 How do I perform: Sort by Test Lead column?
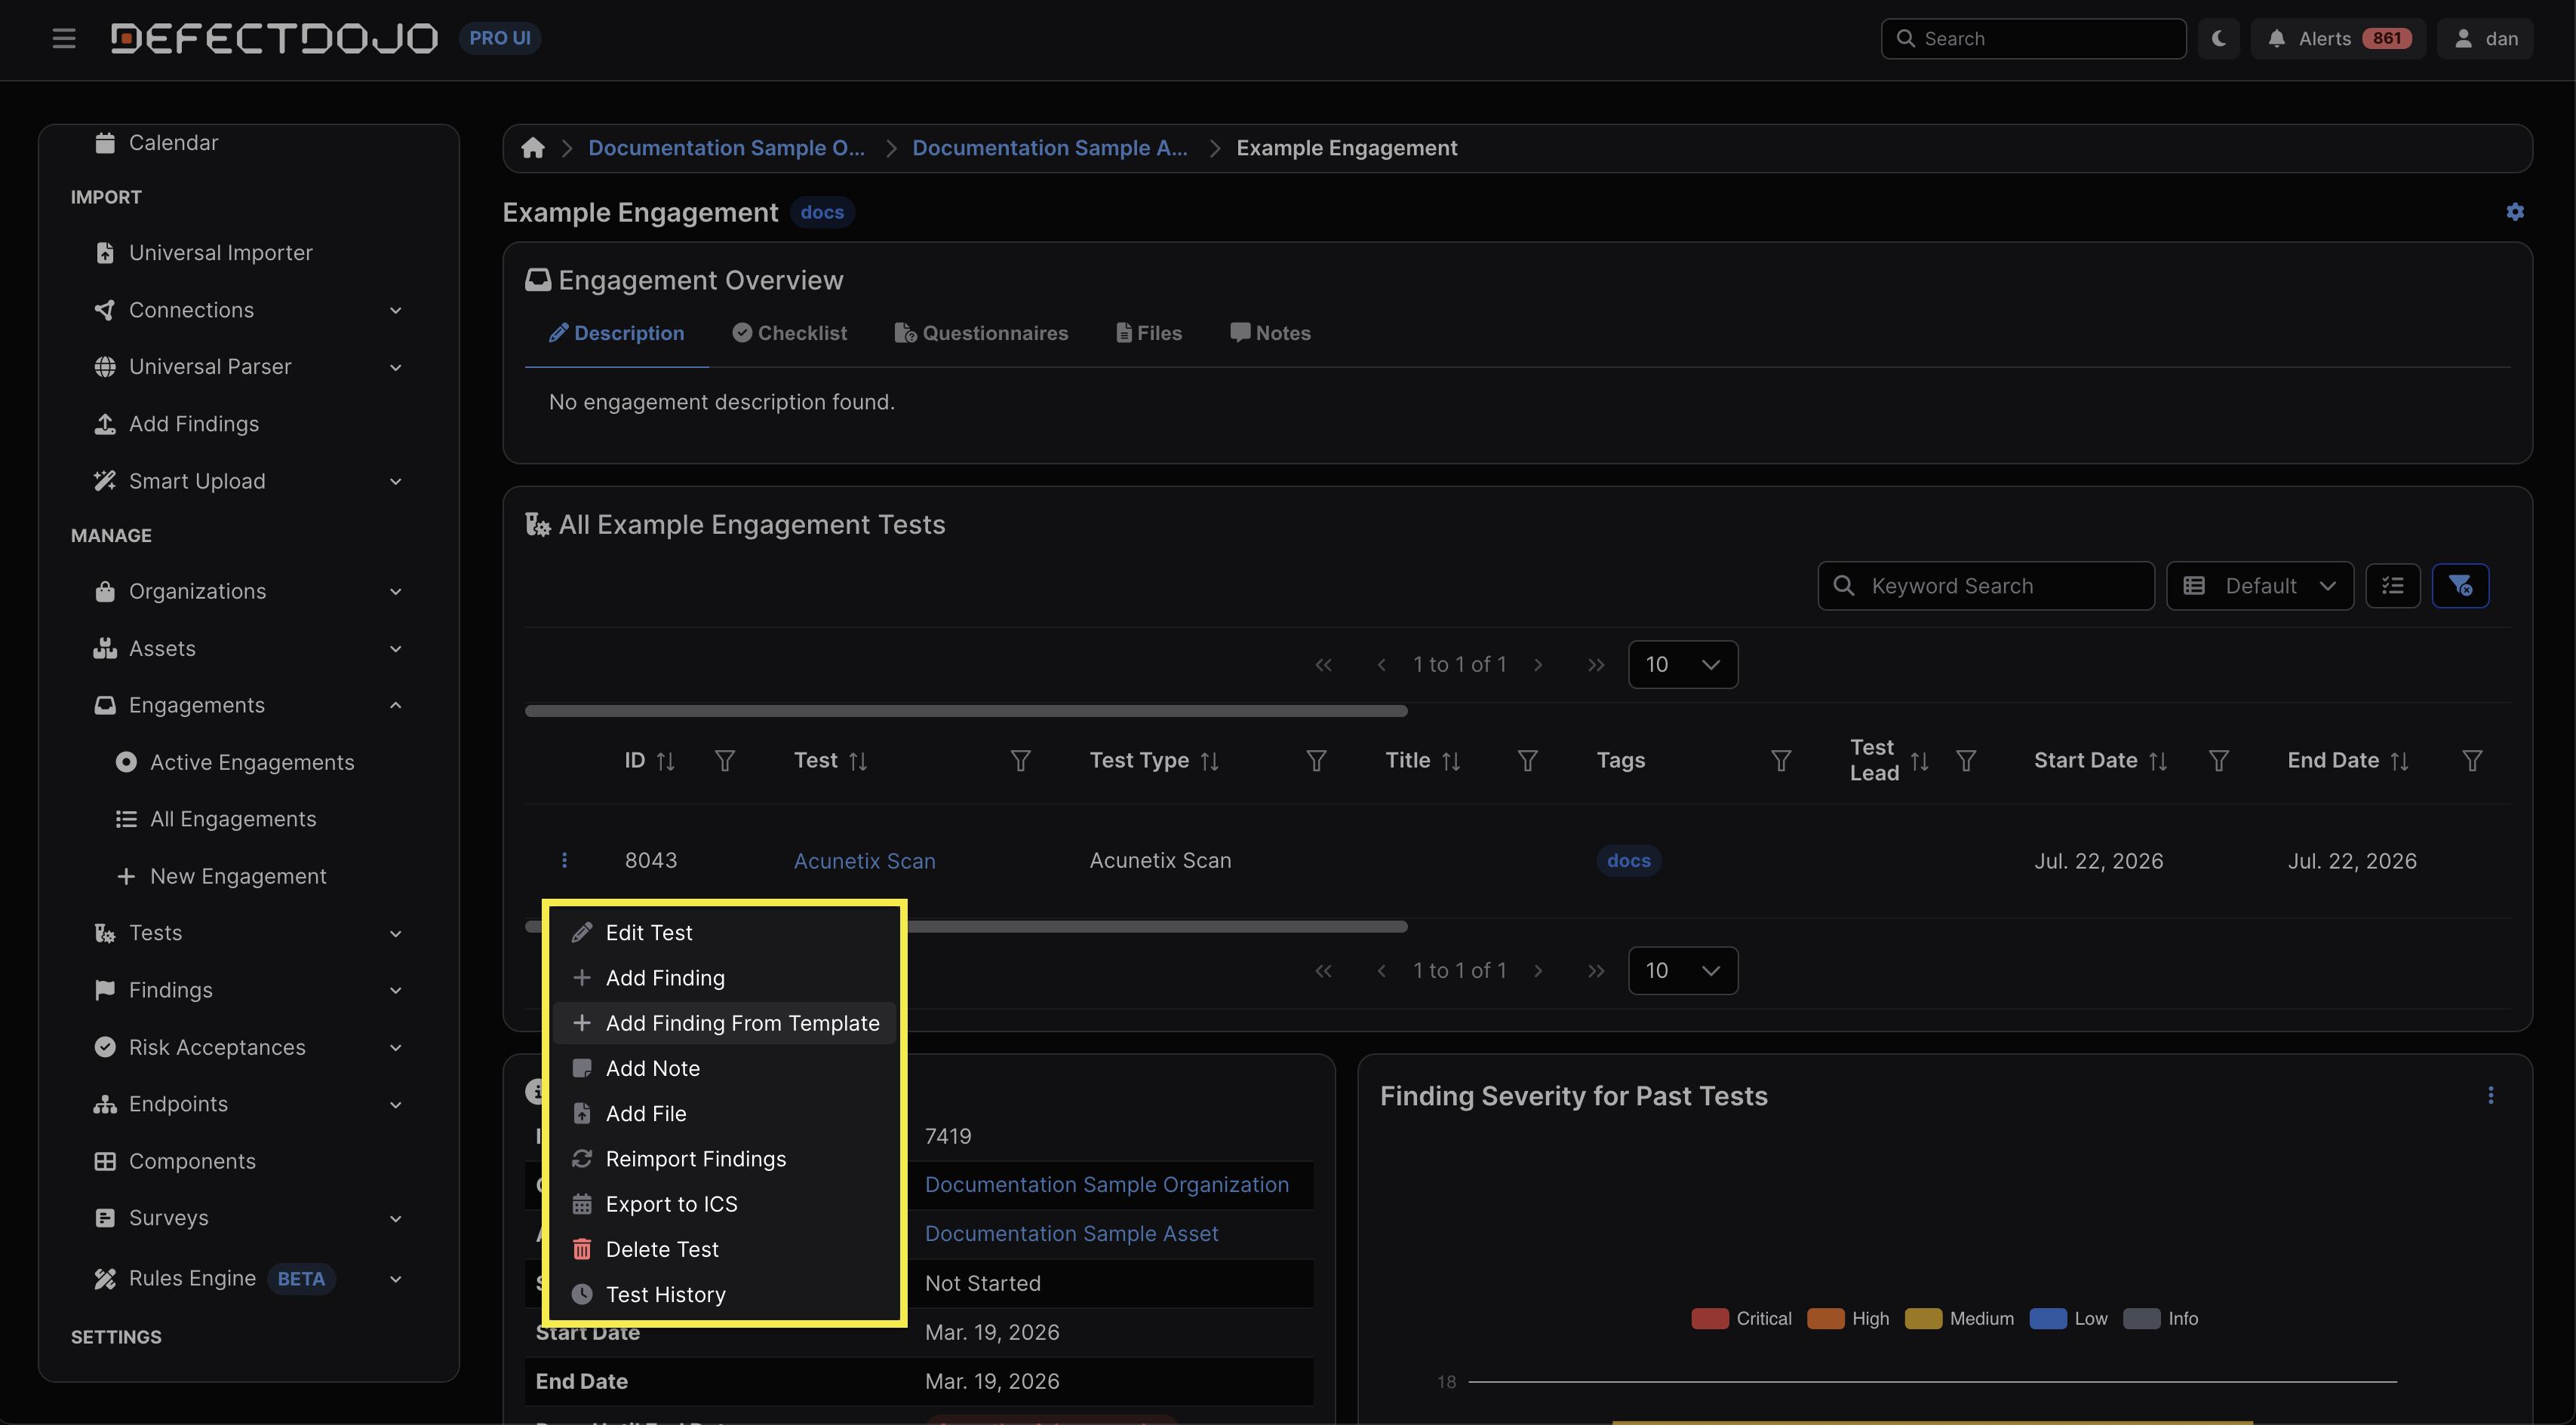(1919, 762)
